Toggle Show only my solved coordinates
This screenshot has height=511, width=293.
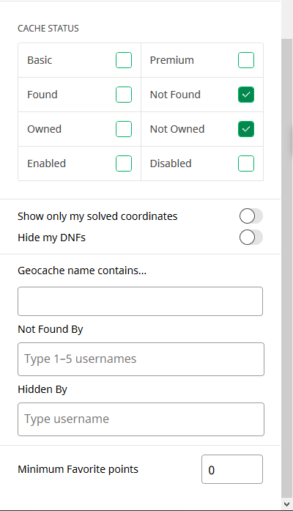251,216
